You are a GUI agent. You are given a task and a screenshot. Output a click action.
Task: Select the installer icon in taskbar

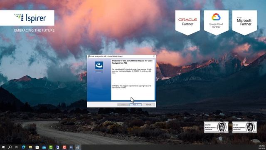78,147
